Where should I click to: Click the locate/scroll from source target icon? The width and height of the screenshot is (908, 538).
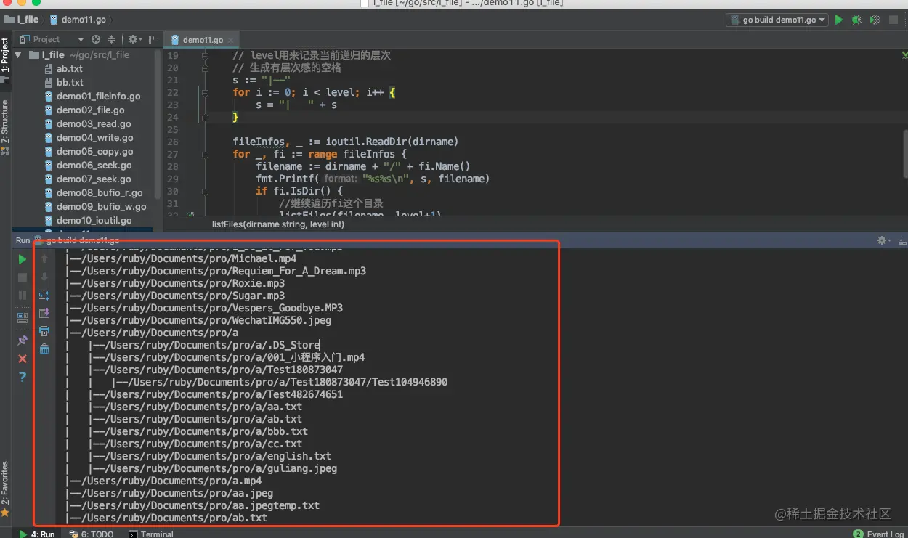96,39
